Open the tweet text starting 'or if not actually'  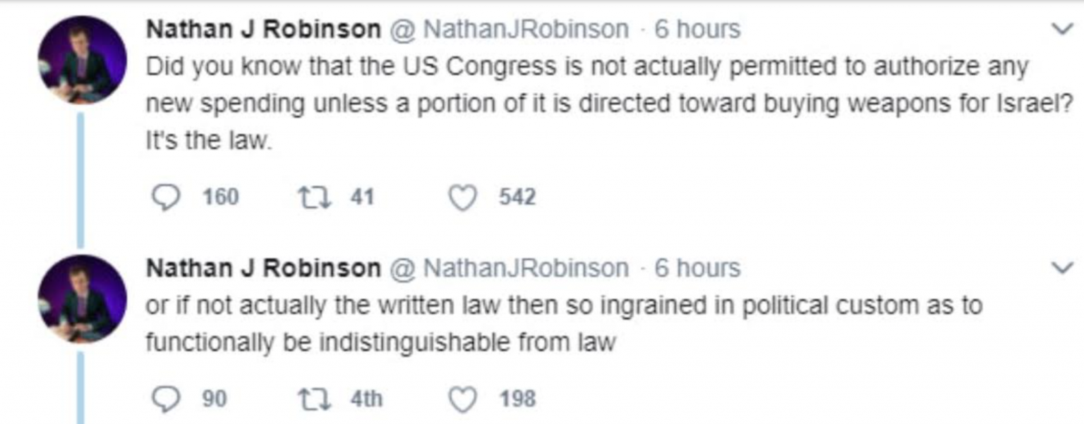[x=563, y=324]
